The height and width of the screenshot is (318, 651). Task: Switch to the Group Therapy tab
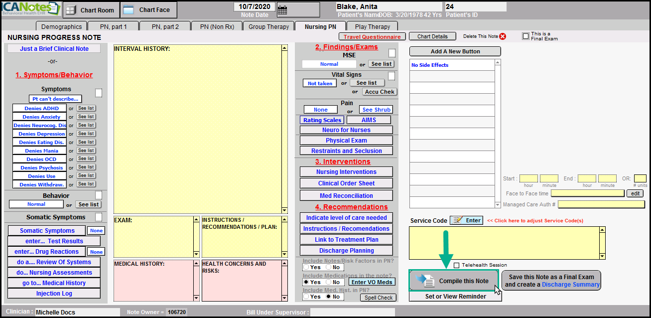(268, 26)
